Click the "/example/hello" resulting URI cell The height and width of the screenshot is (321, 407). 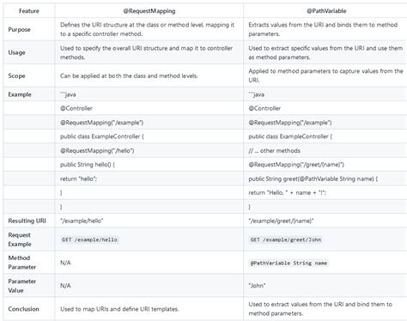tap(82, 221)
